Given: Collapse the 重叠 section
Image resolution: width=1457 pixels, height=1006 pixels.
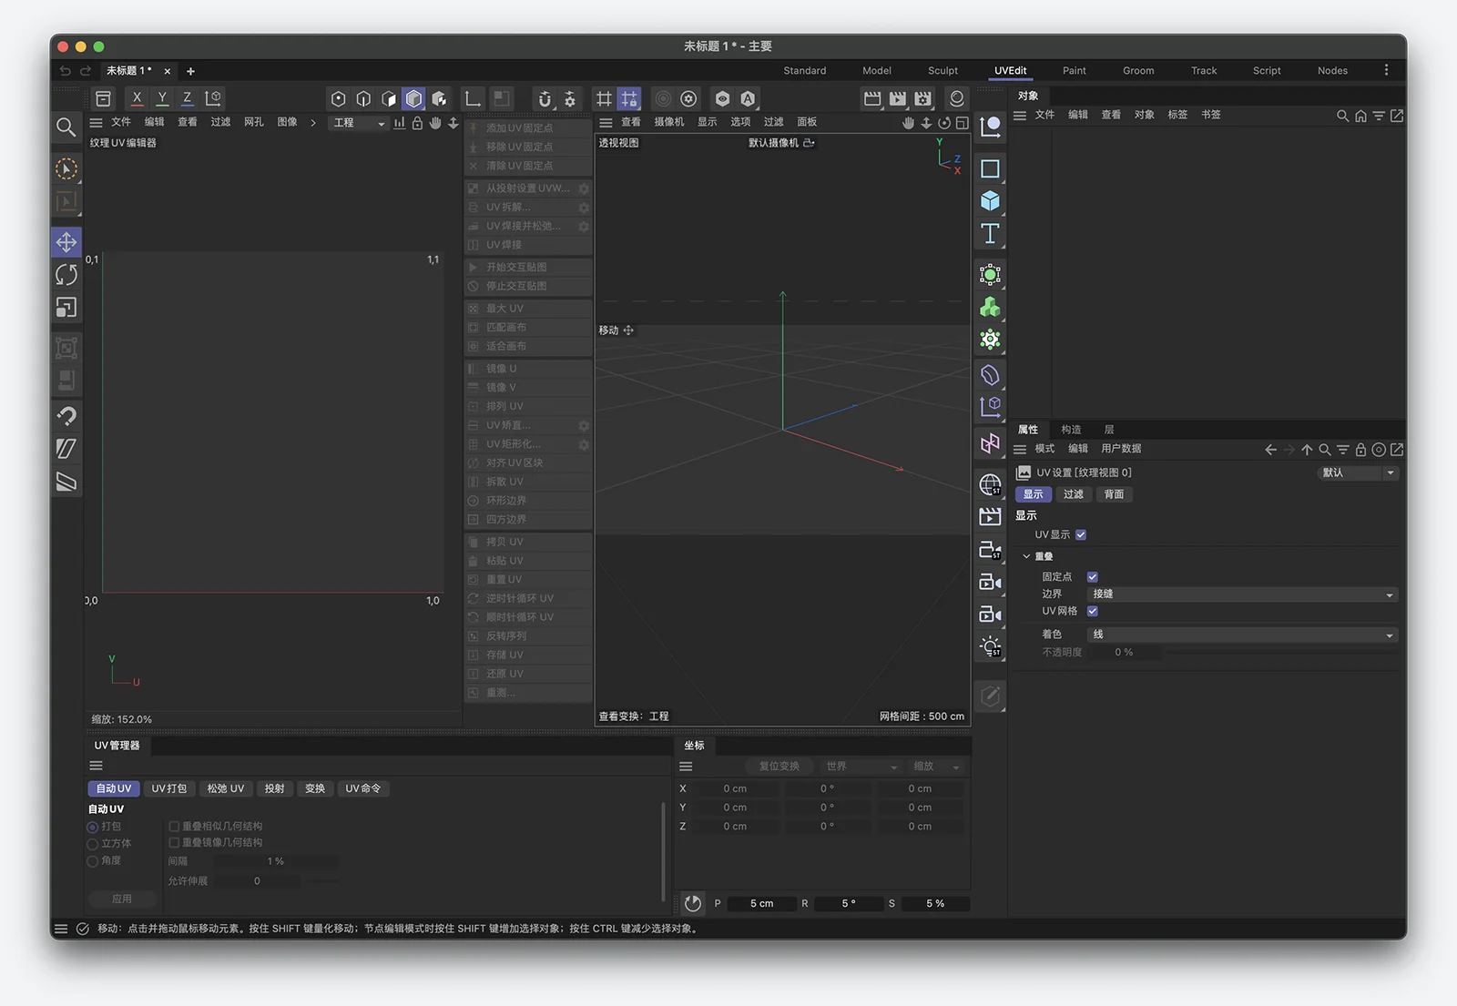Looking at the screenshot, I should coord(1026,556).
